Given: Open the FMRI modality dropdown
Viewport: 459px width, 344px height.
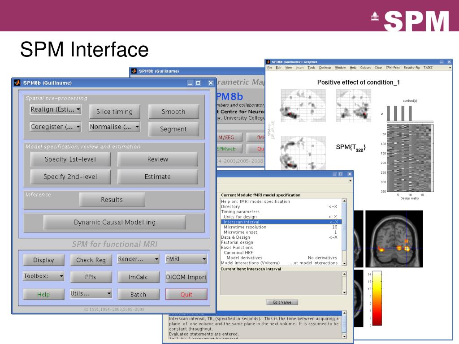Looking at the screenshot, I should point(186,259).
